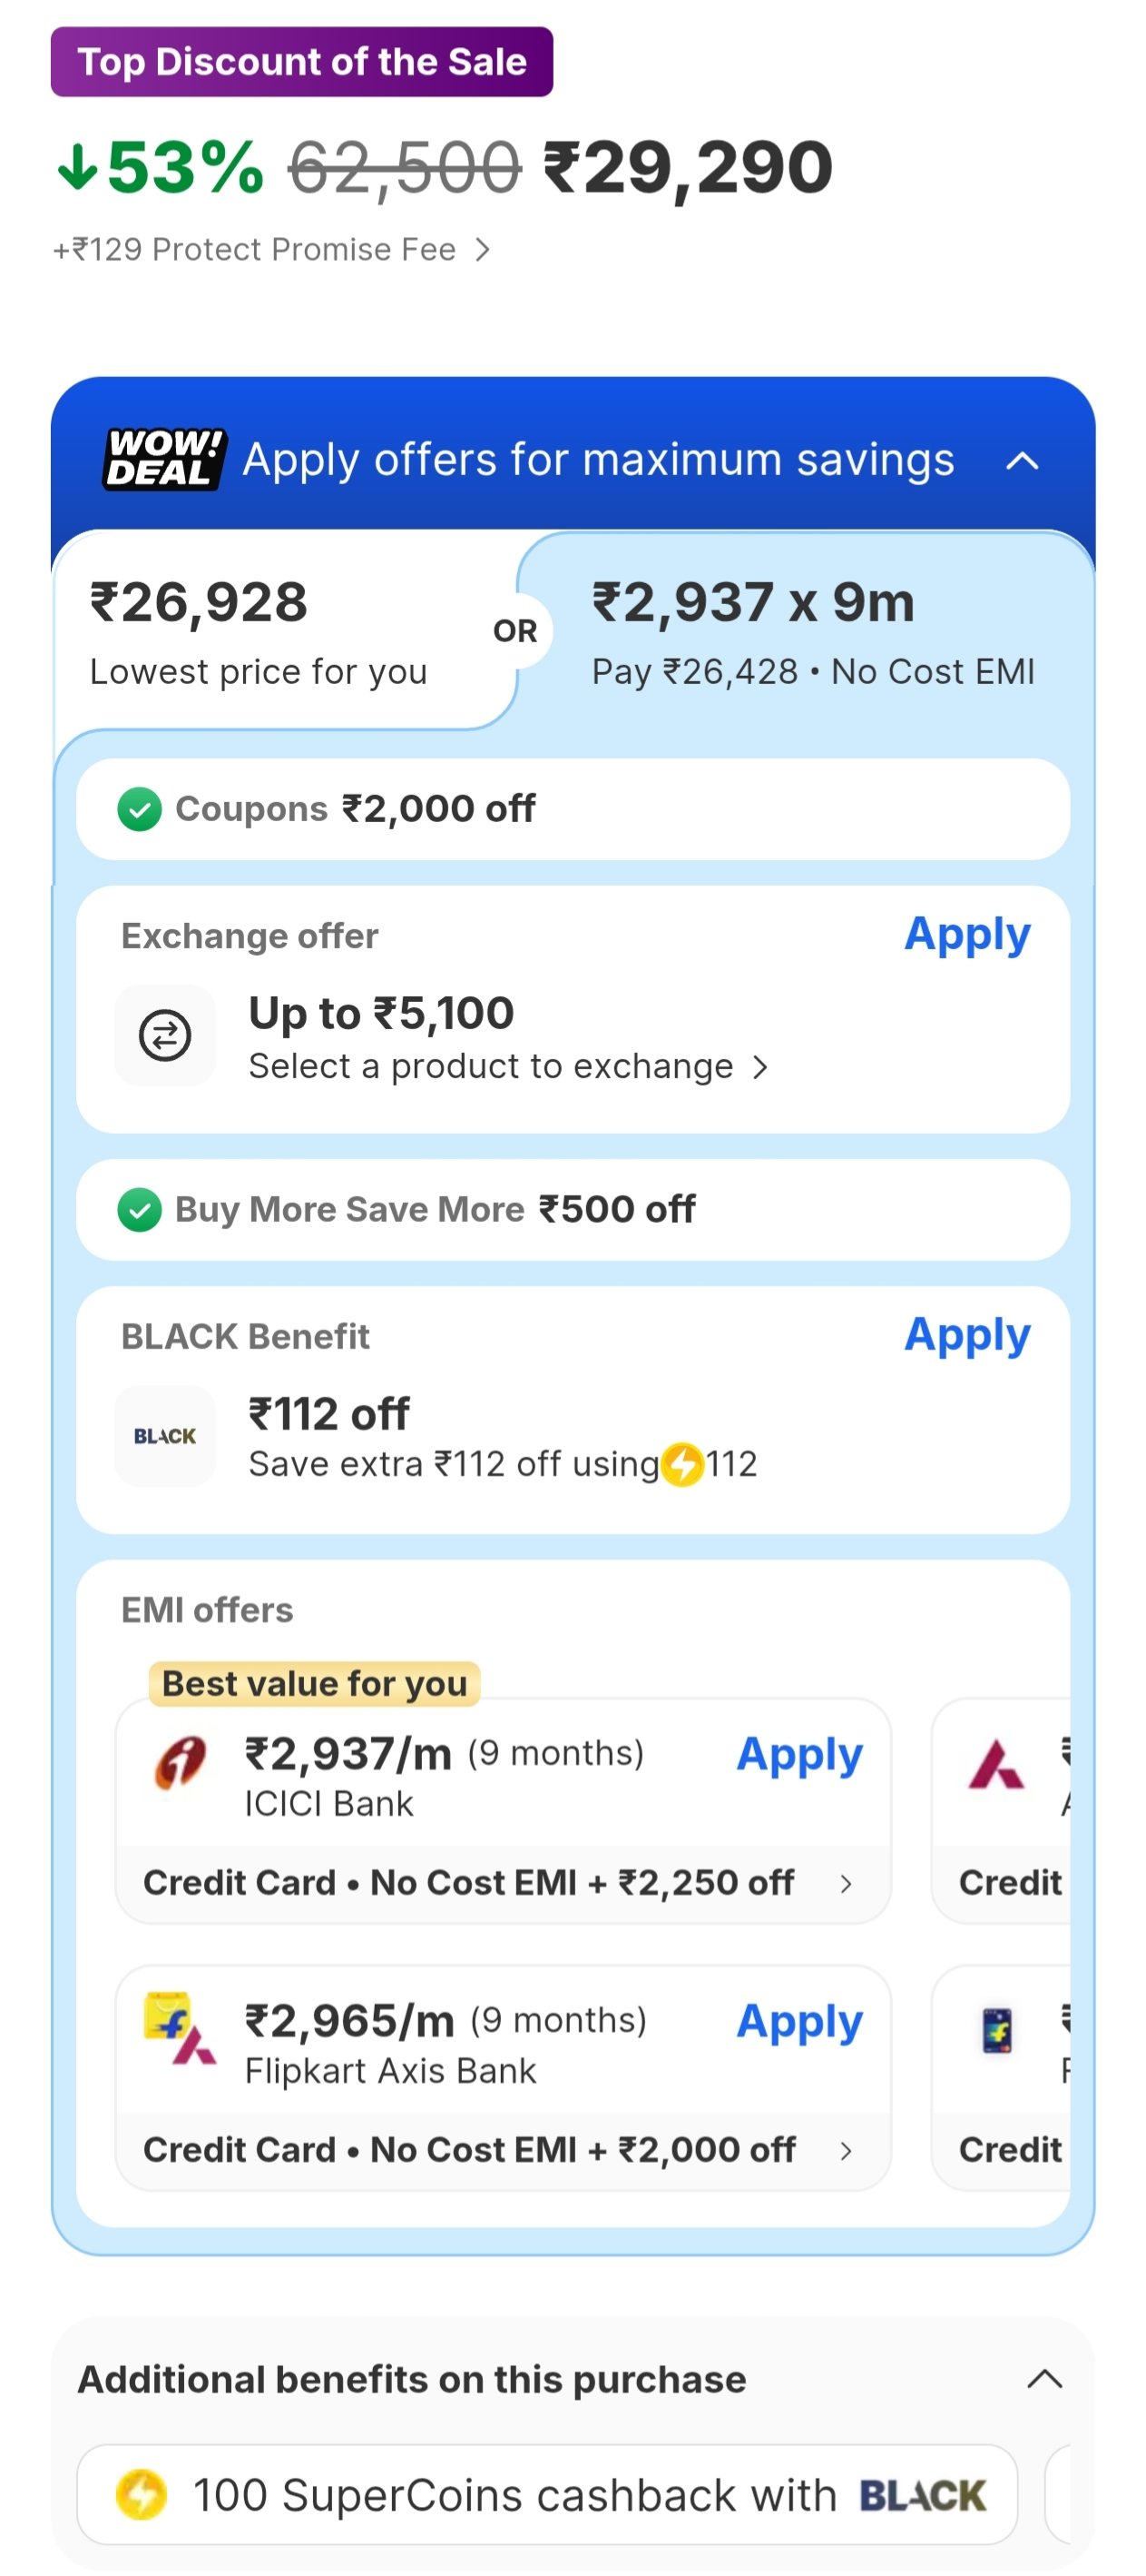1146x2576 pixels.
Task: Open Protect Promise Fee details chevron
Action: [483, 249]
